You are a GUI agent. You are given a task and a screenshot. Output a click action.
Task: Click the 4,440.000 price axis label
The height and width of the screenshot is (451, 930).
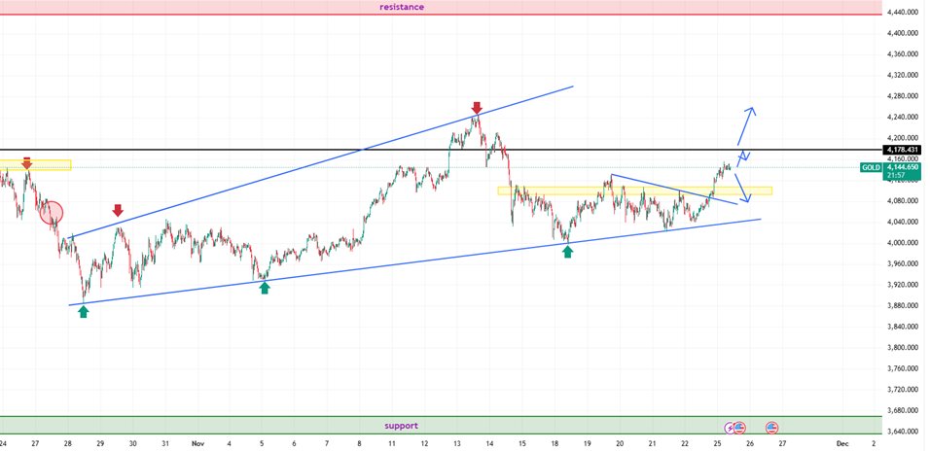coord(905,12)
